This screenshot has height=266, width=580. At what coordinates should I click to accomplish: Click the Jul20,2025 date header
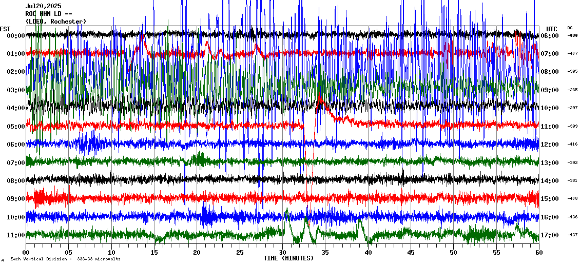tap(43, 6)
